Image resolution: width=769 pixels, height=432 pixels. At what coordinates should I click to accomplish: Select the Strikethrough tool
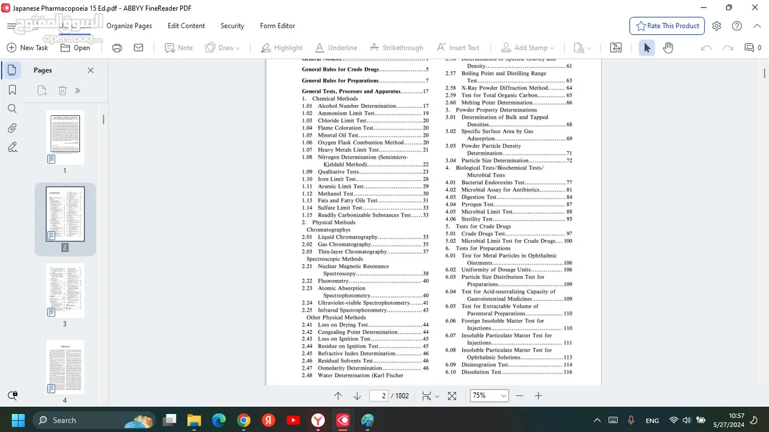pyautogui.click(x=396, y=48)
